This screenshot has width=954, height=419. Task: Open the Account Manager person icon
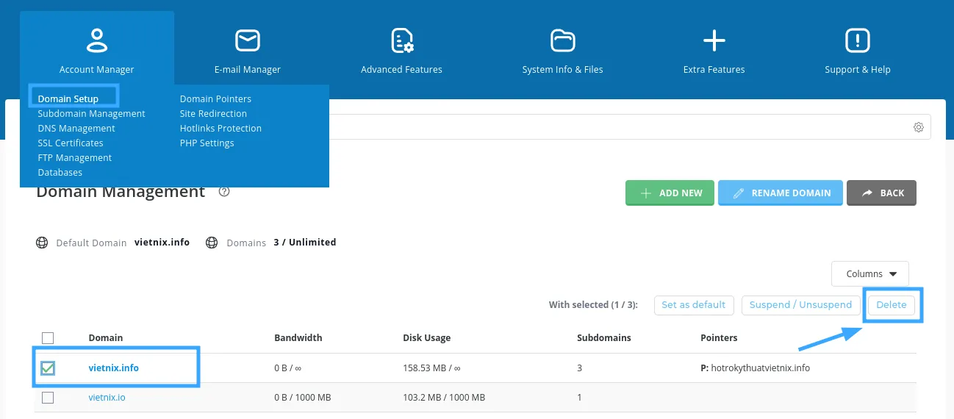[x=97, y=40]
